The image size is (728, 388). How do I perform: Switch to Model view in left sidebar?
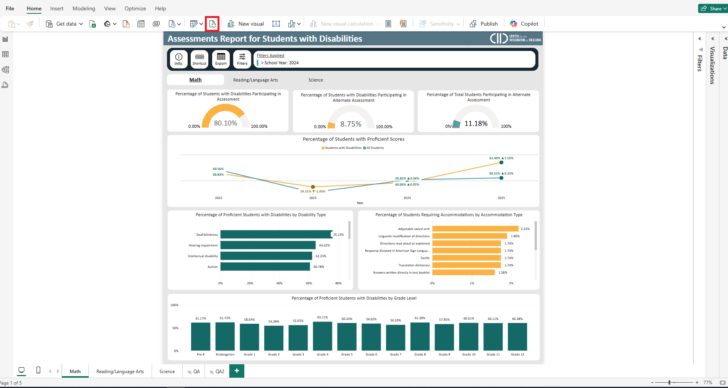tap(5, 70)
